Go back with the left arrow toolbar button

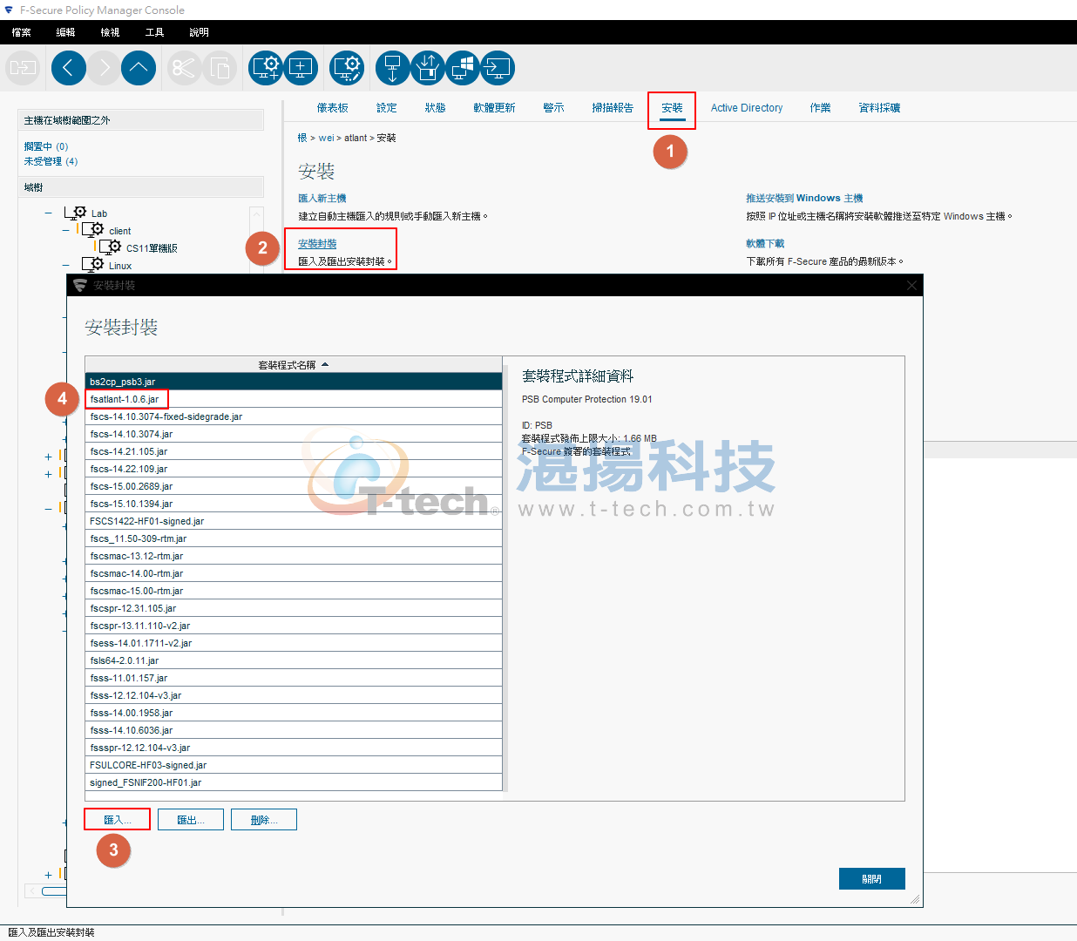69,68
